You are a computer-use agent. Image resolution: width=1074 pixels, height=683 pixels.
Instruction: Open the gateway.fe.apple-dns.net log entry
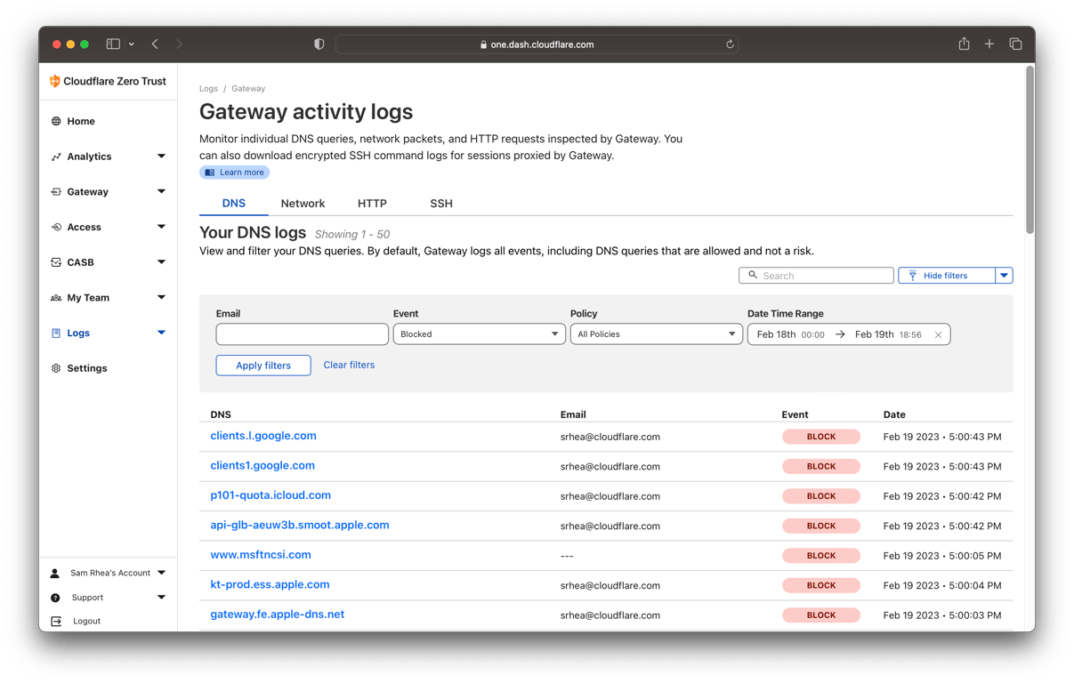coord(277,615)
